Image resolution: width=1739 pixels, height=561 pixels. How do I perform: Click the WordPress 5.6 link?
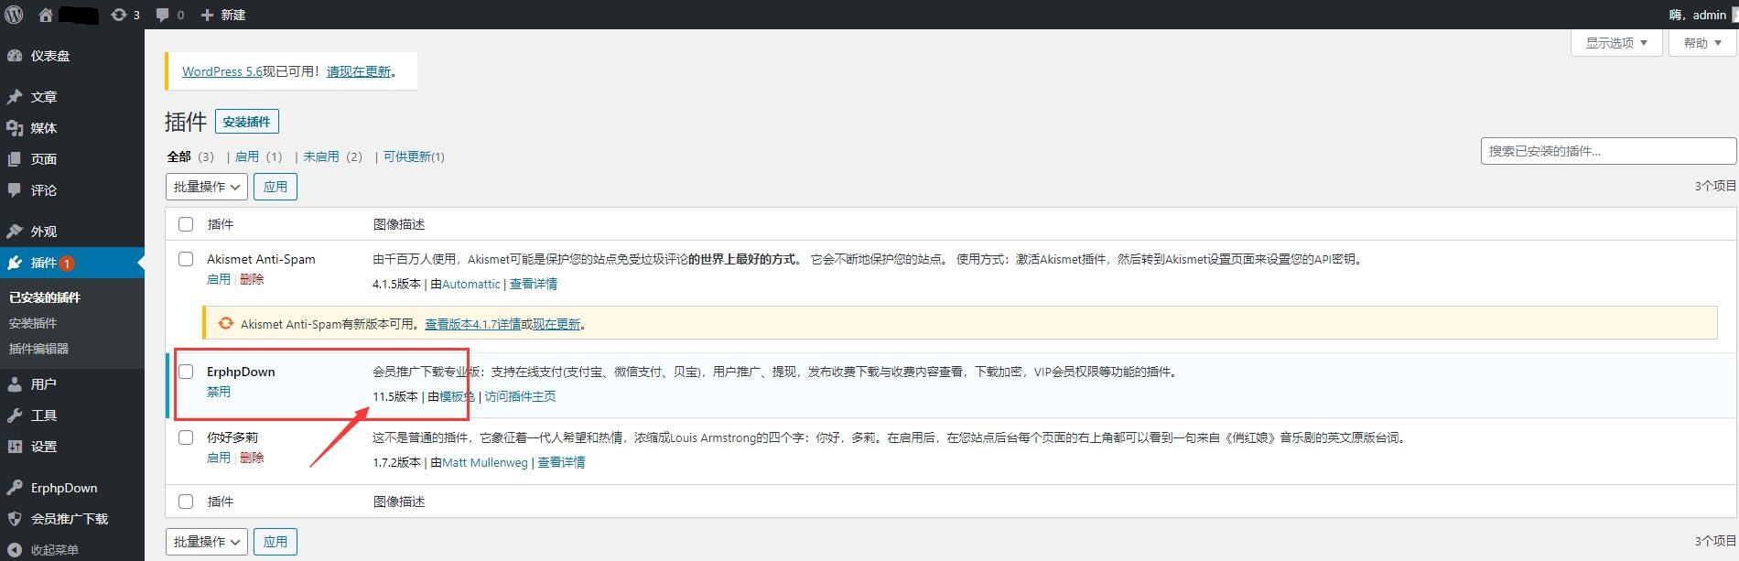222,71
